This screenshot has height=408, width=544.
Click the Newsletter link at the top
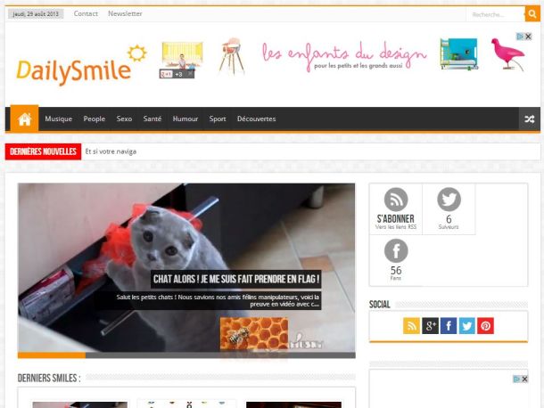pos(125,14)
